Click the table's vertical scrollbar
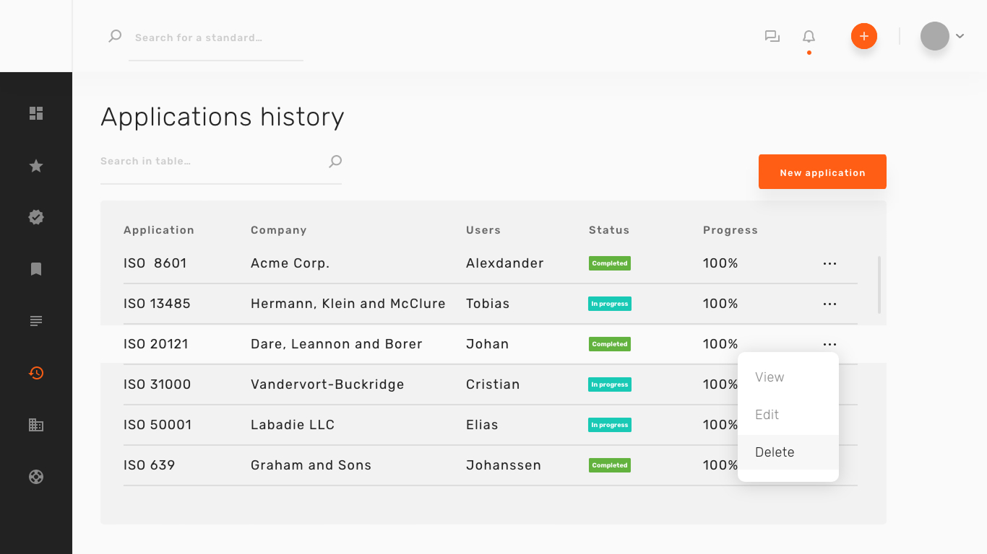This screenshot has width=987, height=554. click(x=879, y=284)
